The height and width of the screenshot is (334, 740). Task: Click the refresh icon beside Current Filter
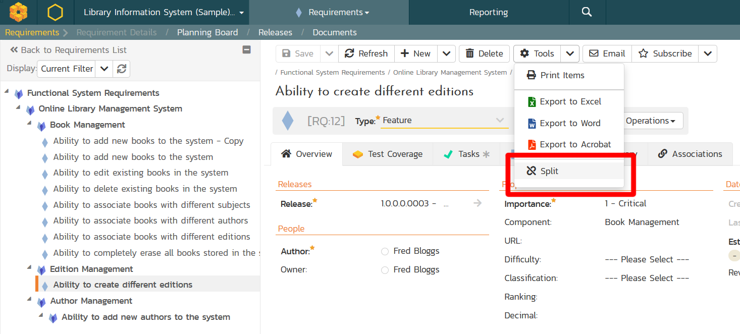[x=121, y=69]
